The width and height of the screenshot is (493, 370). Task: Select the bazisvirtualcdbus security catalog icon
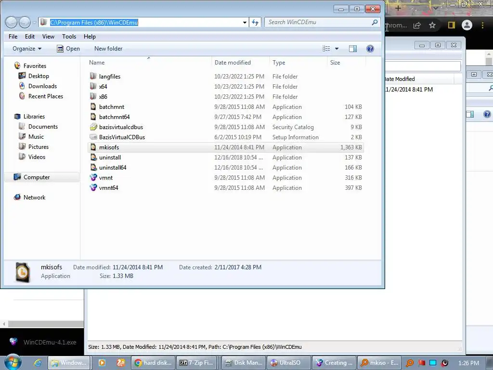pyautogui.click(x=93, y=127)
